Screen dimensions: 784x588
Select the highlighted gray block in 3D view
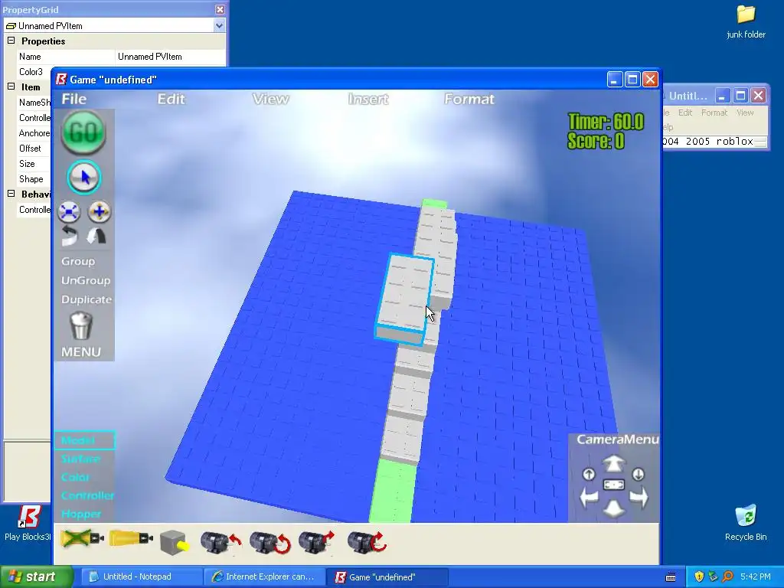click(404, 298)
